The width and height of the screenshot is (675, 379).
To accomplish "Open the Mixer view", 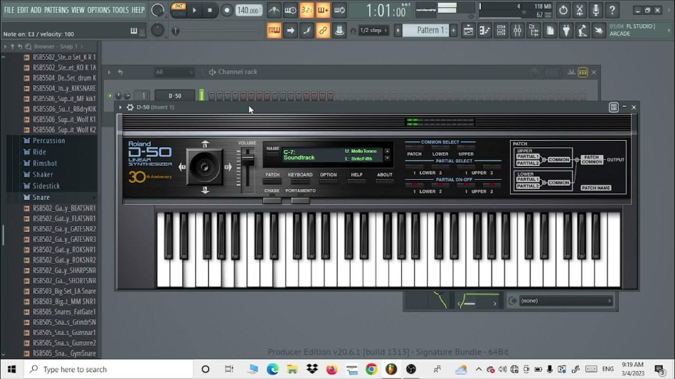I will tap(517, 31).
